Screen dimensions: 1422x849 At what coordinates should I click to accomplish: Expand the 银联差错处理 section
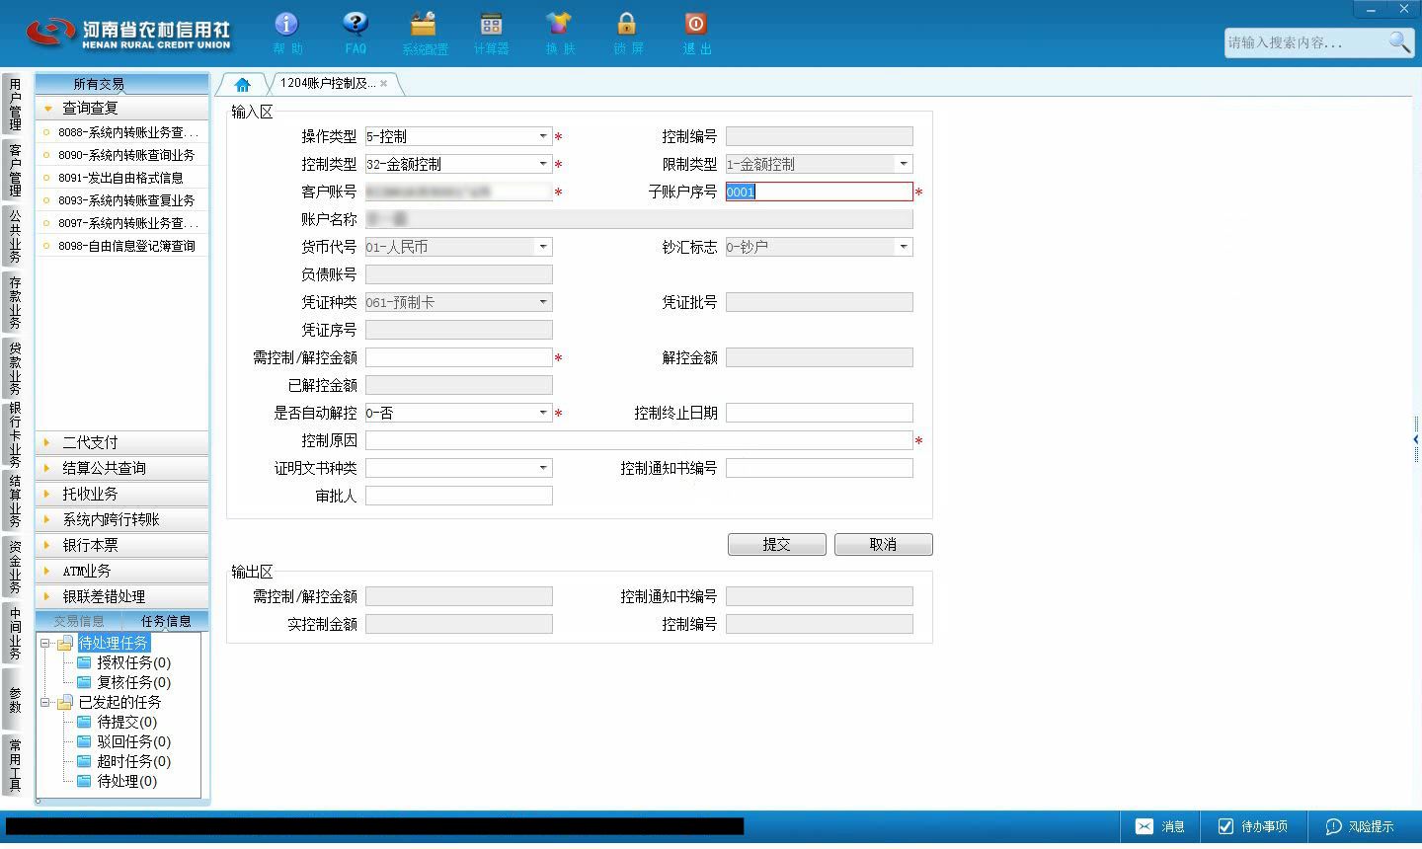point(122,596)
